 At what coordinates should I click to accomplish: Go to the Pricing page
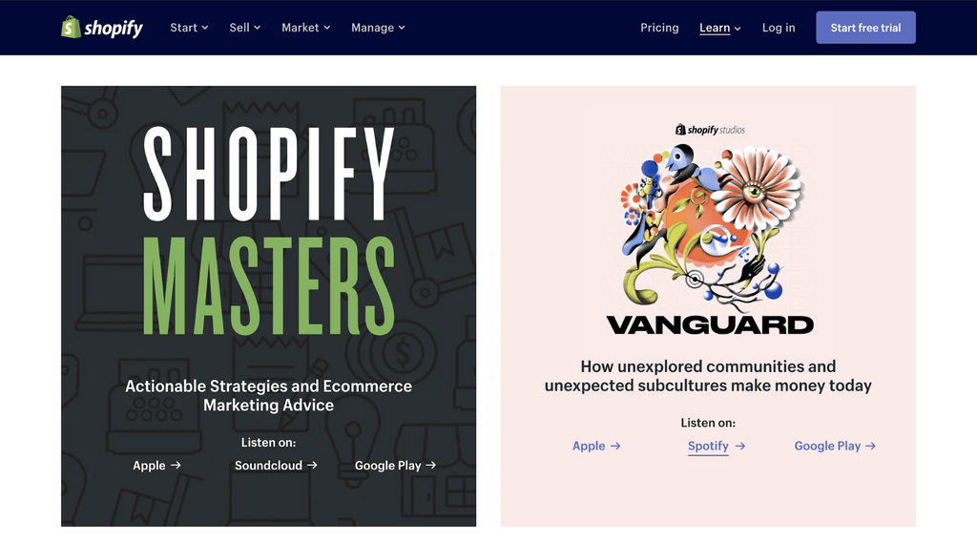tap(659, 28)
